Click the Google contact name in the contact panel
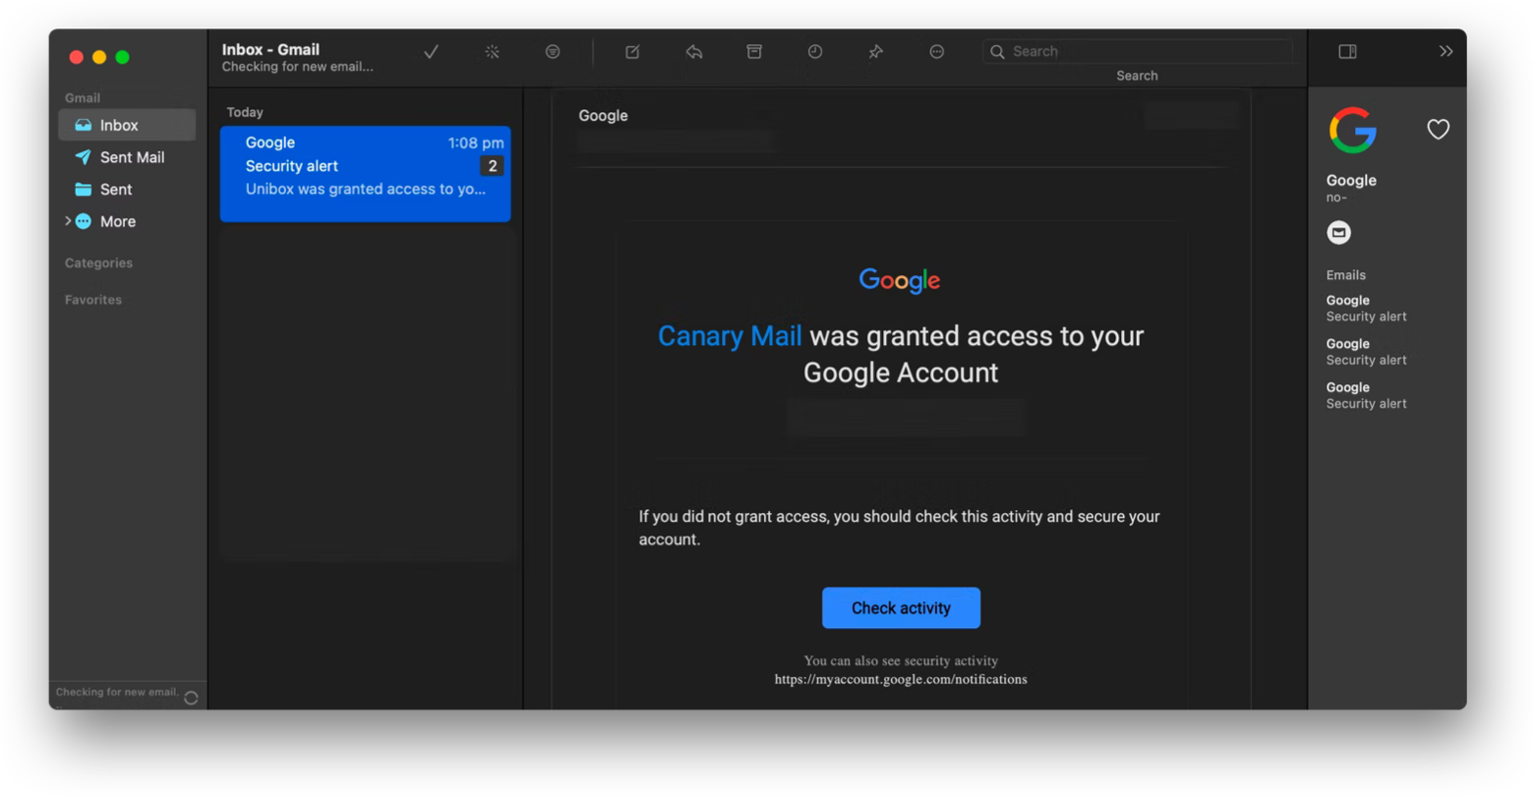Viewport: 1534px width, 796px height. point(1351,181)
